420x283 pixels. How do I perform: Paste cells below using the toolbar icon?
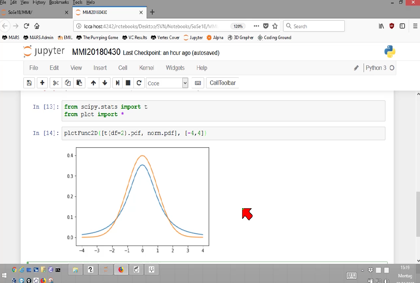(x=79, y=83)
